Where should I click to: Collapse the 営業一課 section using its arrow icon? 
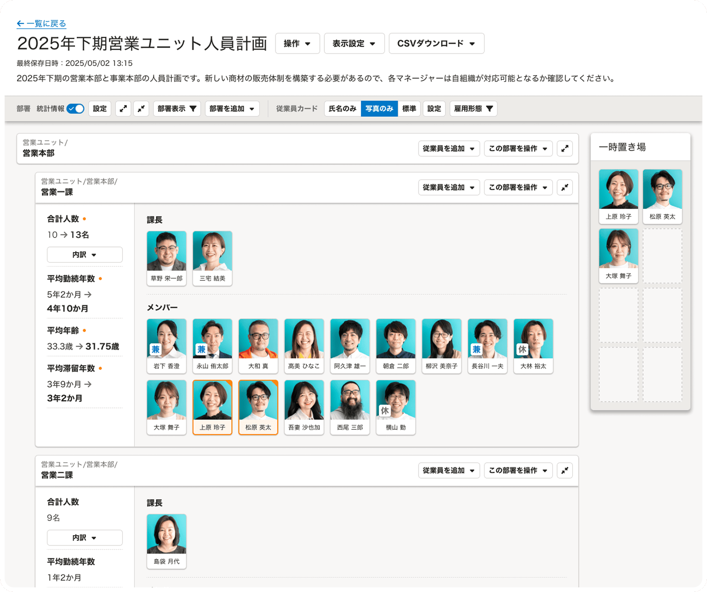[564, 187]
